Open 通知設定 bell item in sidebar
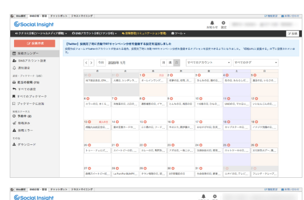The height and width of the screenshot is (200, 304). pos(21,68)
